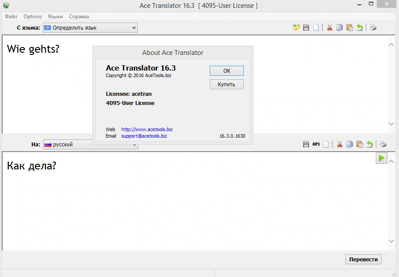Screen dimensions: 399x277
Task: Open the Справка menu
Action: pos(79,17)
